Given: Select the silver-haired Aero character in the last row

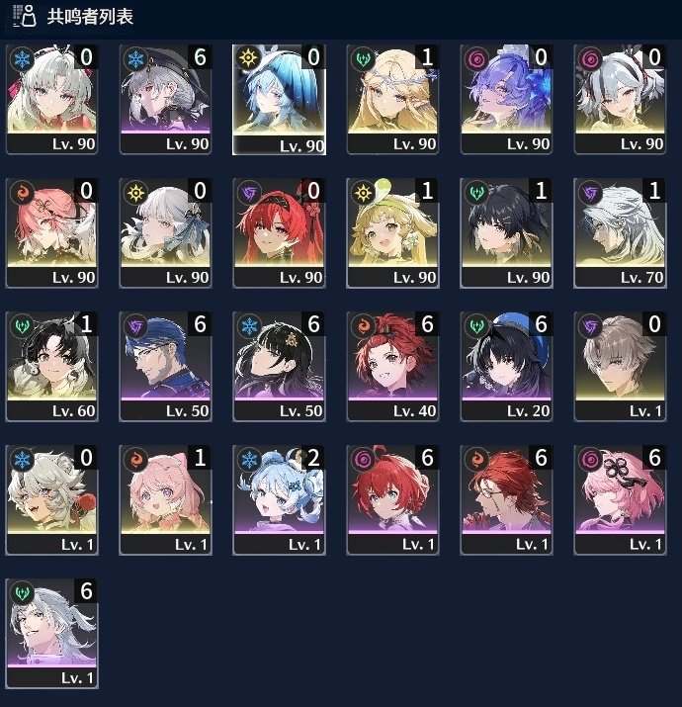Looking at the screenshot, I should [51, 633].
